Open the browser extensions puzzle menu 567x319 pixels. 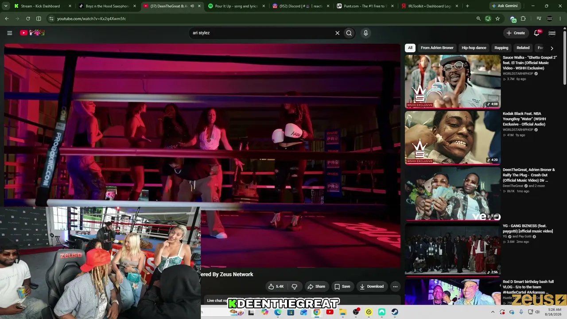[x=523, y=19]
